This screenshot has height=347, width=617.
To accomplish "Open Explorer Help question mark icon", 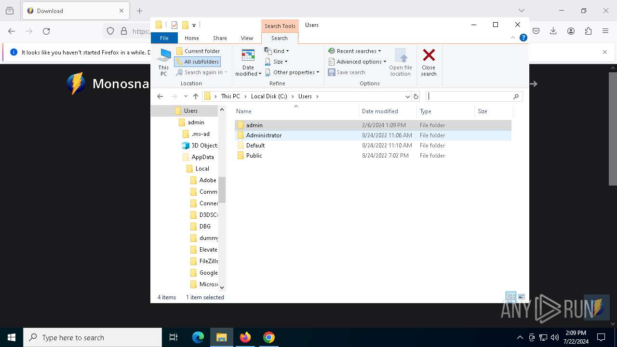I will tap(523, 38).
